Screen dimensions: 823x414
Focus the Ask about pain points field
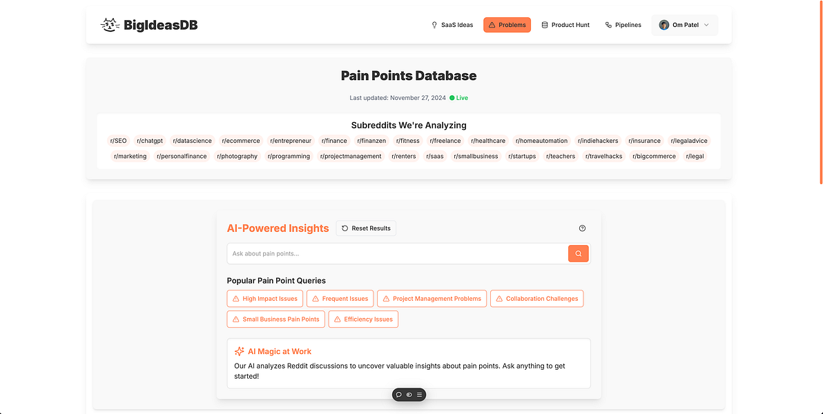[x=397, y=253]
